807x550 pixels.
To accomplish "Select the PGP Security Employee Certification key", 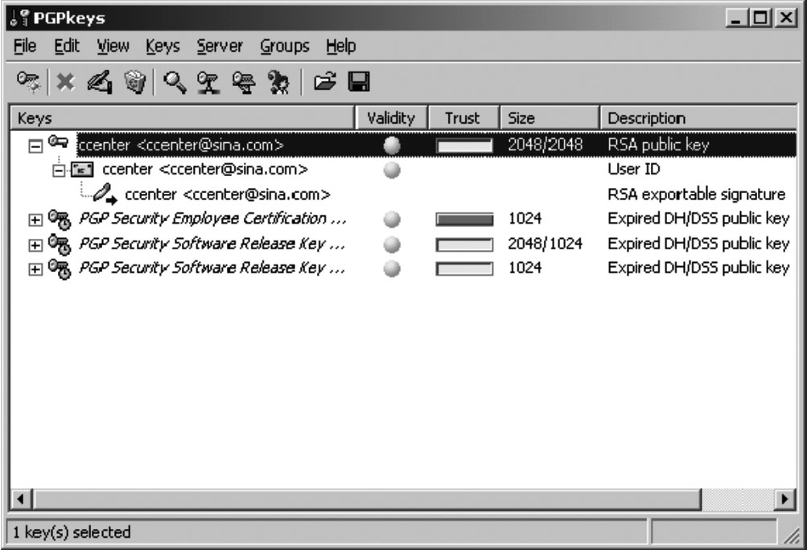I will pos(212,220).
